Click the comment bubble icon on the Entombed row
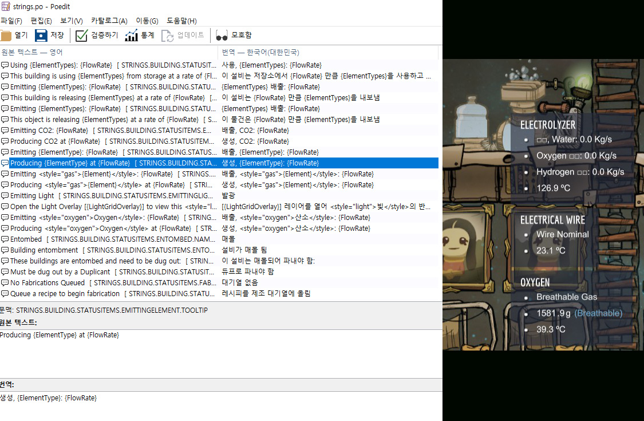 5,239
